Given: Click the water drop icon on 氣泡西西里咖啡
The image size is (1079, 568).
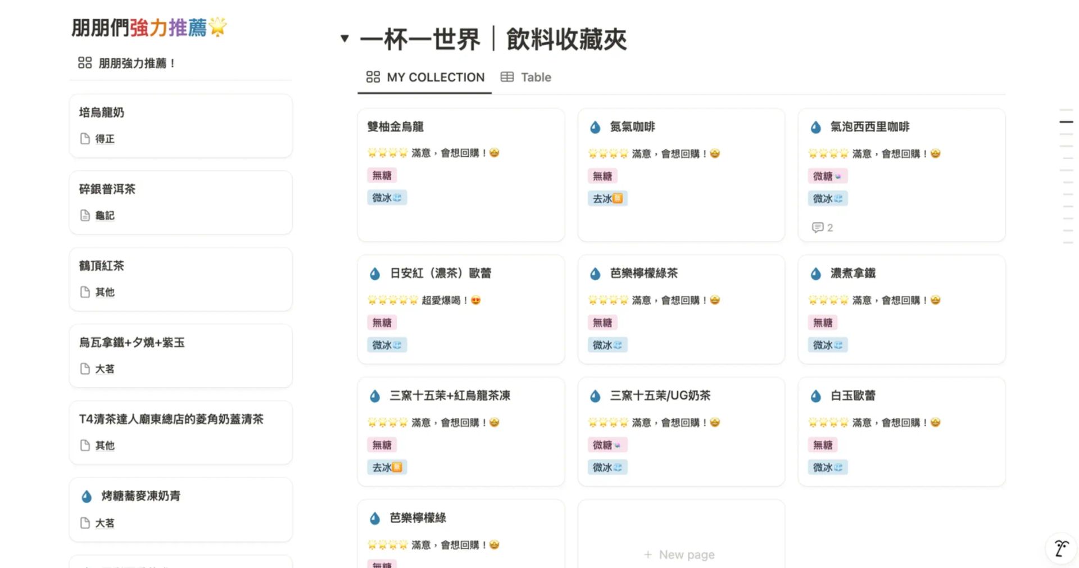Looking at the screenshot, I should tap(815, 128).
